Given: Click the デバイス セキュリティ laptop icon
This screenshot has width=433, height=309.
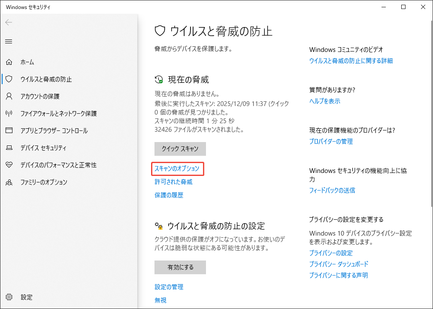Looking at the screenshot, I should 9,148.
